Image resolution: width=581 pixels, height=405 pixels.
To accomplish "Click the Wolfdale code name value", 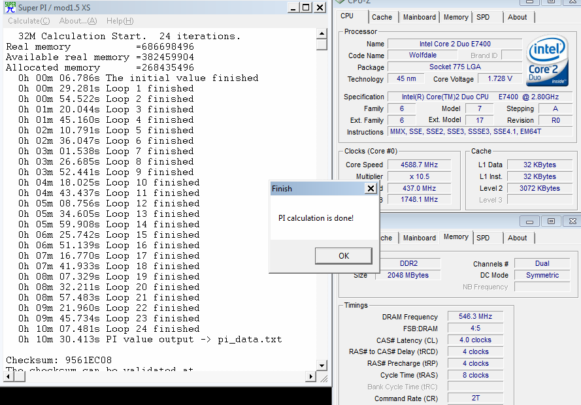I will pos(422,55).
